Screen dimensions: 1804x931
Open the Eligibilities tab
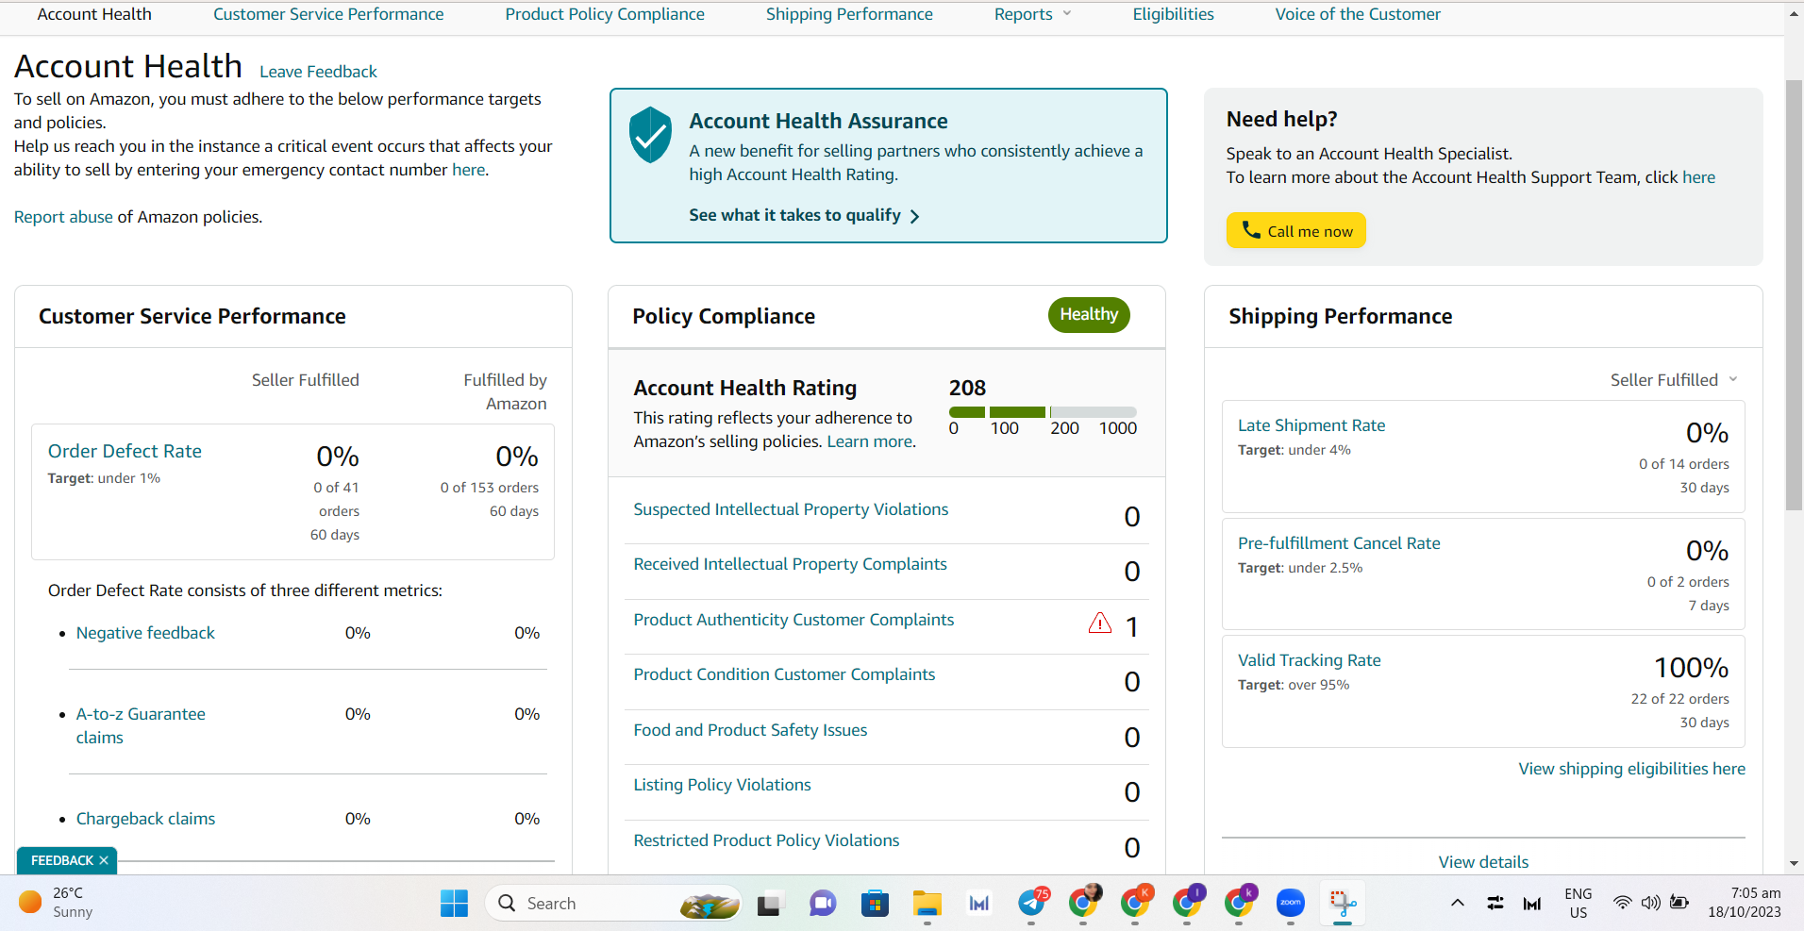(1173, 14)
